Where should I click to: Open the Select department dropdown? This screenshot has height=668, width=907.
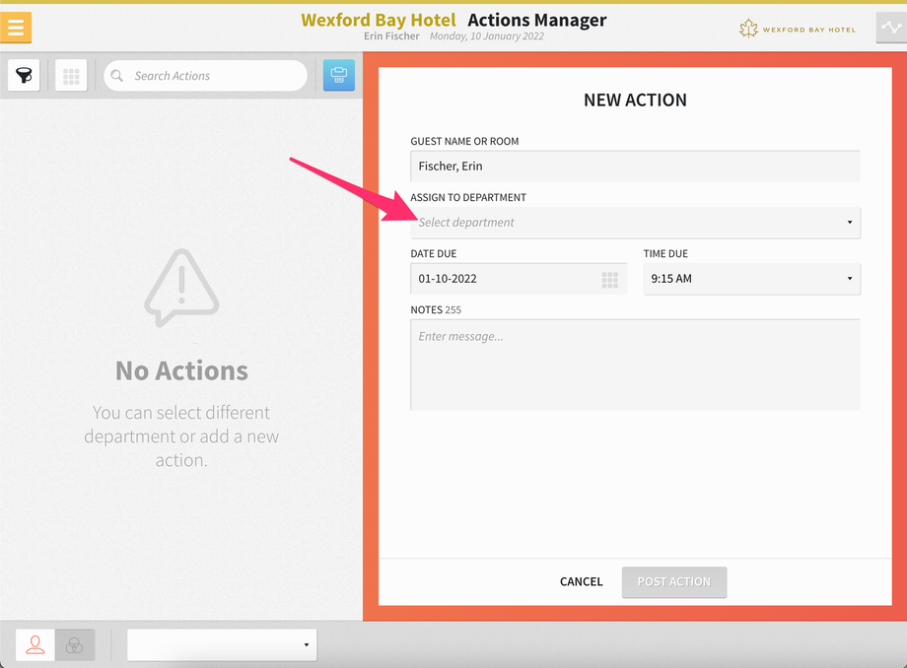[635, 223]
